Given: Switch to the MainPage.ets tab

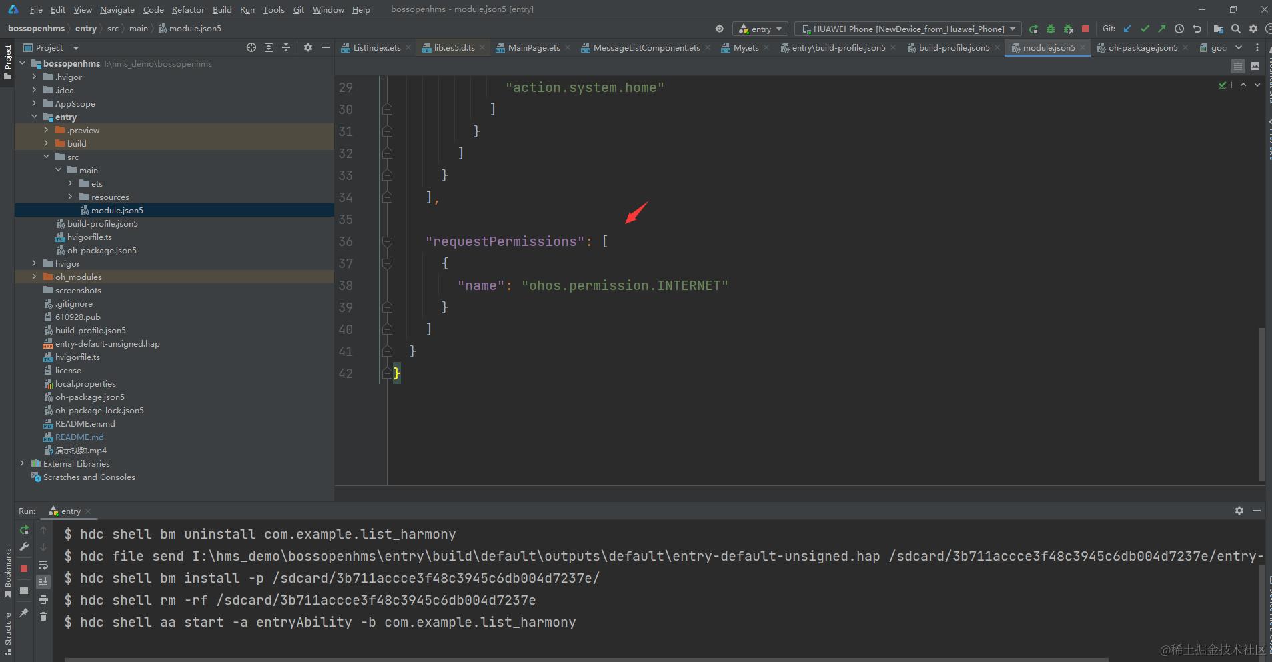Looking at the screenshot, I should (x=534, y=47).
